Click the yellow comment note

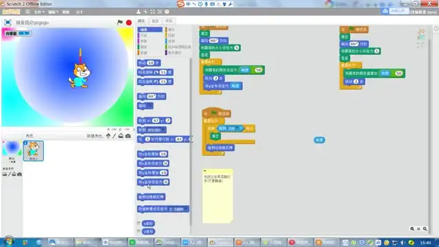coord(217,196)
